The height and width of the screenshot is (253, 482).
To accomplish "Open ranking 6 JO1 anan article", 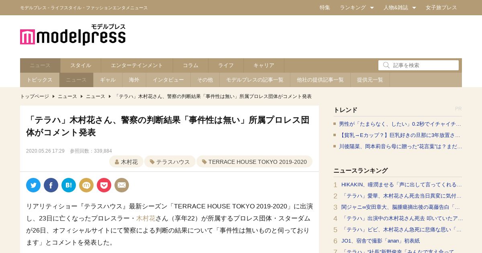I will 380,241.
